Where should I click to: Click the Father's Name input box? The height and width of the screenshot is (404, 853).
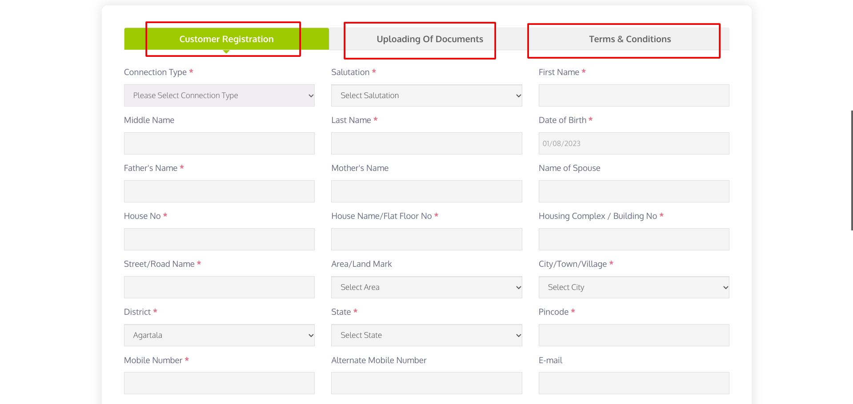click(219, 191)
